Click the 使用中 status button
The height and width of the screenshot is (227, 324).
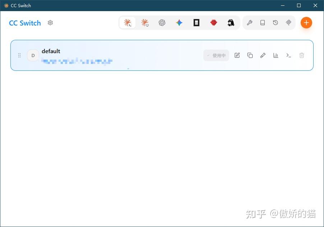pyautogui.click(x=216, y=55)
